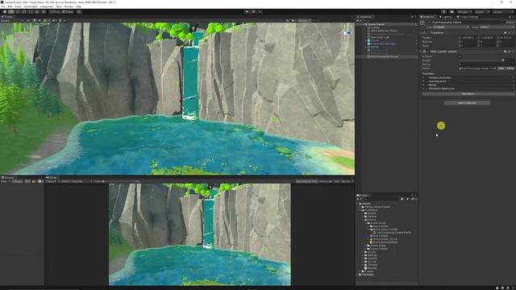The height and width of the screenshot is (290, 516).
Task: Open Transform component presets icon
Action: pyautogui.click(x=509, y=33)
